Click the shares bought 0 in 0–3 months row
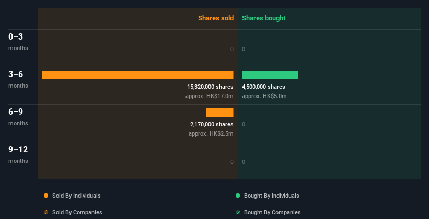This screenshot has height=219, width=429. [x=244, y=49]
